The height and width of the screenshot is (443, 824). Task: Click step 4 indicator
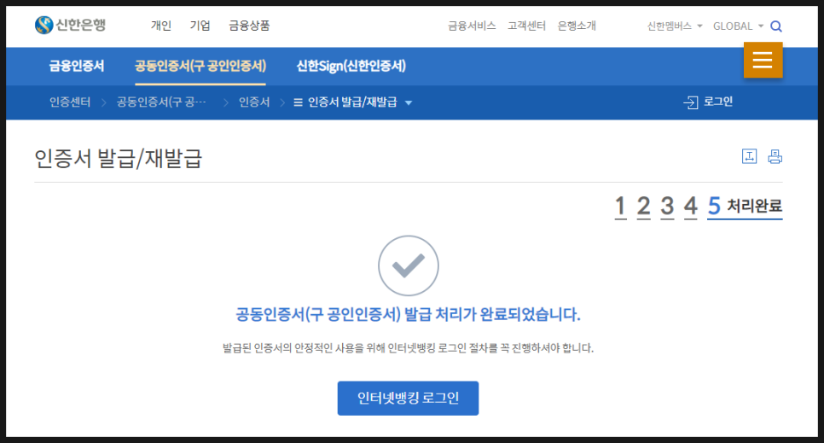tap(691, 207)
